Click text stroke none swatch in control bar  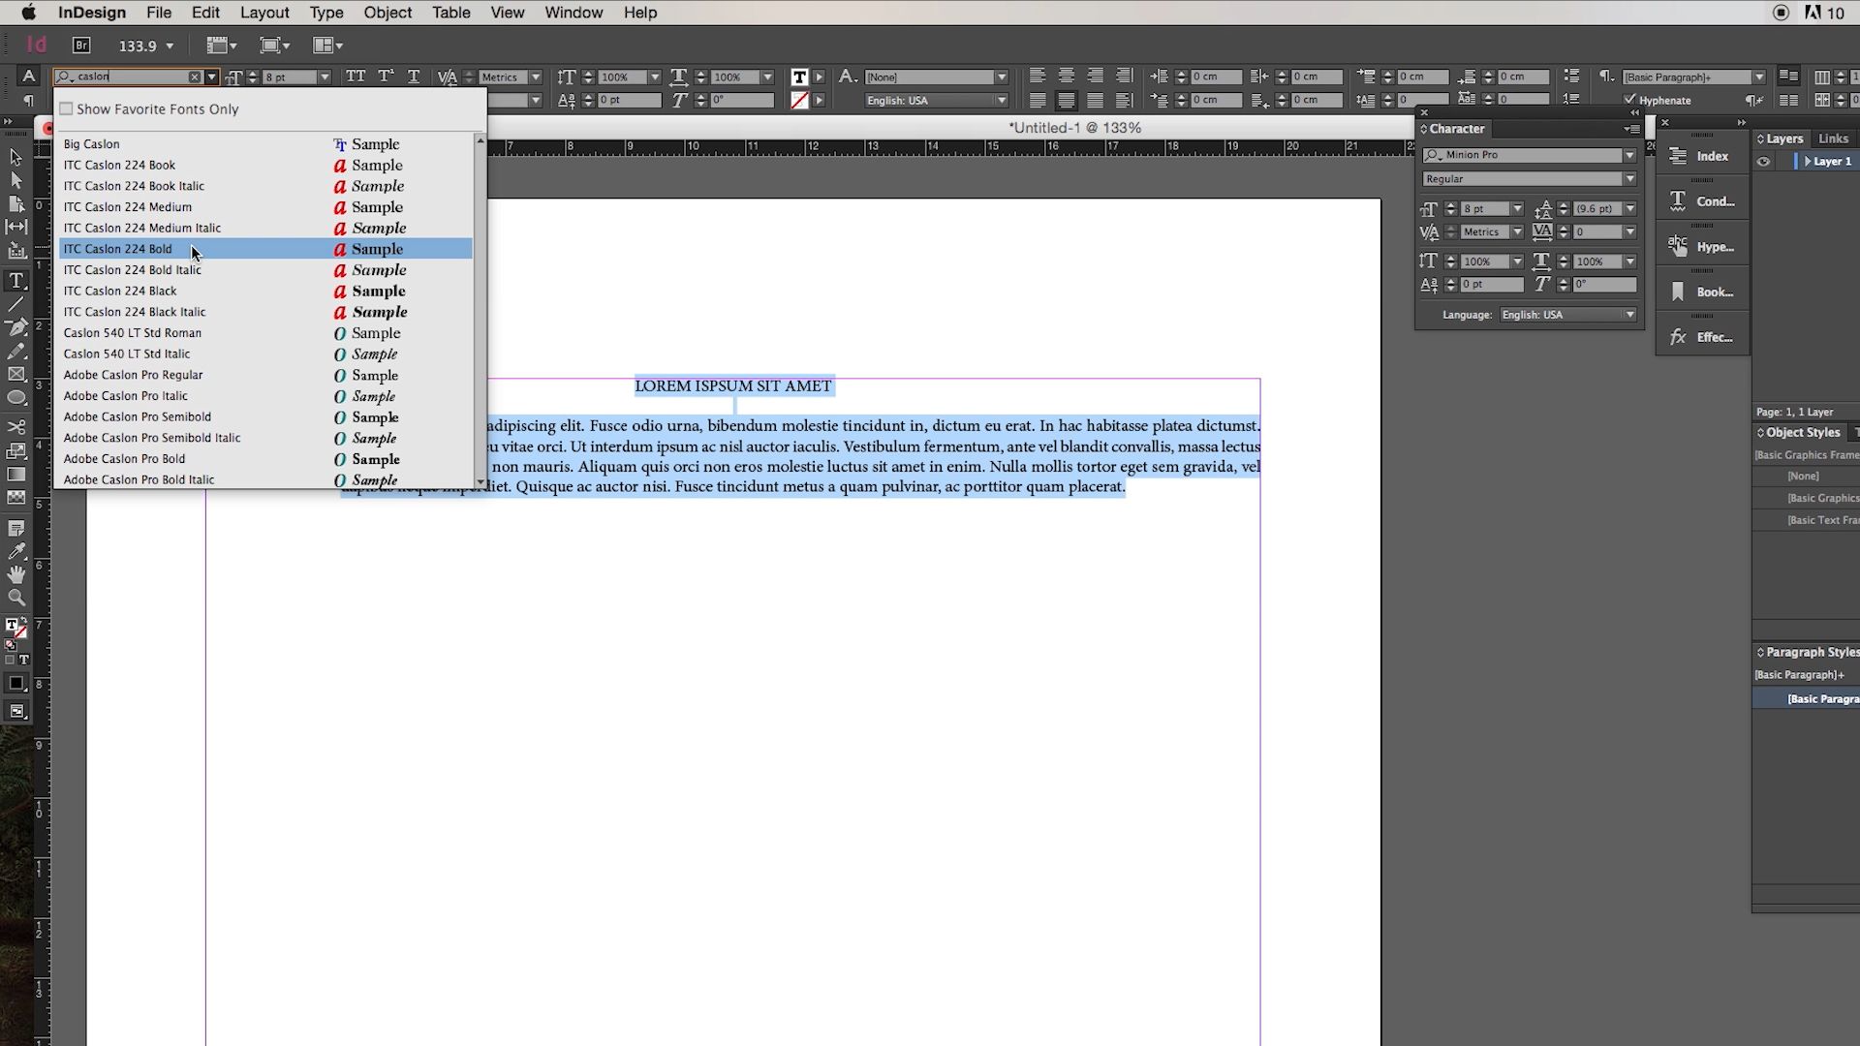coord(799,100)
